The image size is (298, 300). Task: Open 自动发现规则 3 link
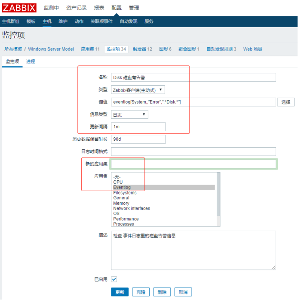(221, 49)
